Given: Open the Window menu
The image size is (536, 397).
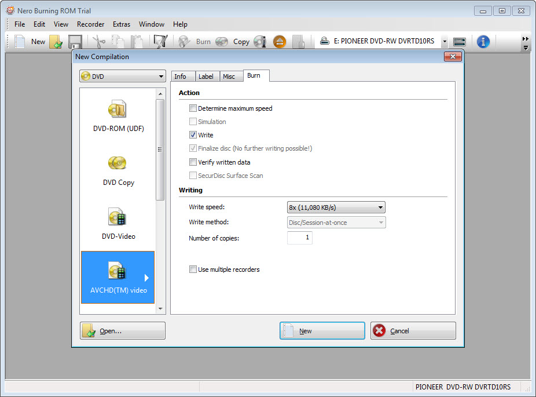Looking at the screenshot, I should 152,24.
